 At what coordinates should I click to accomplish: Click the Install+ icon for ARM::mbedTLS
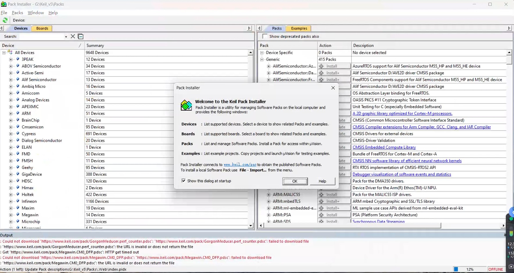point(321,201)
